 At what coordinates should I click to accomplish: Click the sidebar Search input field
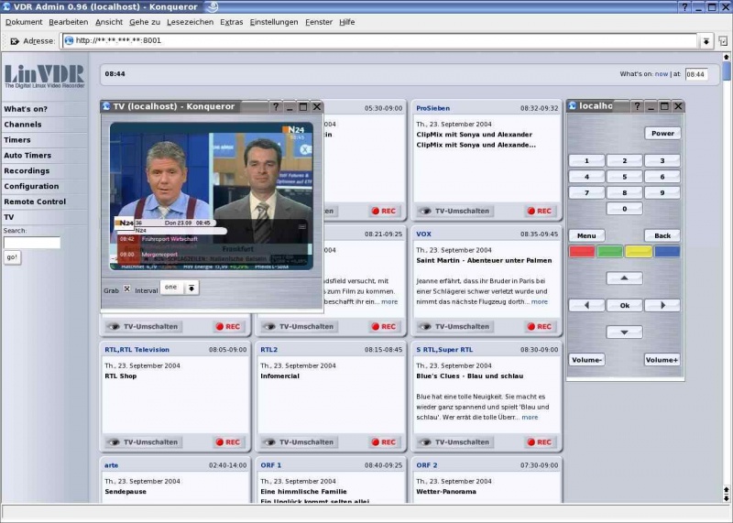click(x=32, y=244)
